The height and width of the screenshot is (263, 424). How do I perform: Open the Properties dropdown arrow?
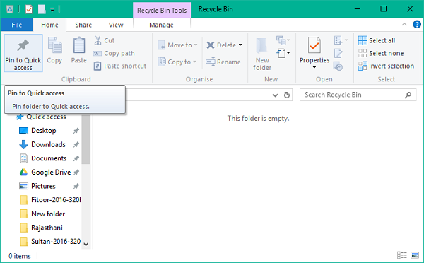pyautogui.click(x=314, y=67)
